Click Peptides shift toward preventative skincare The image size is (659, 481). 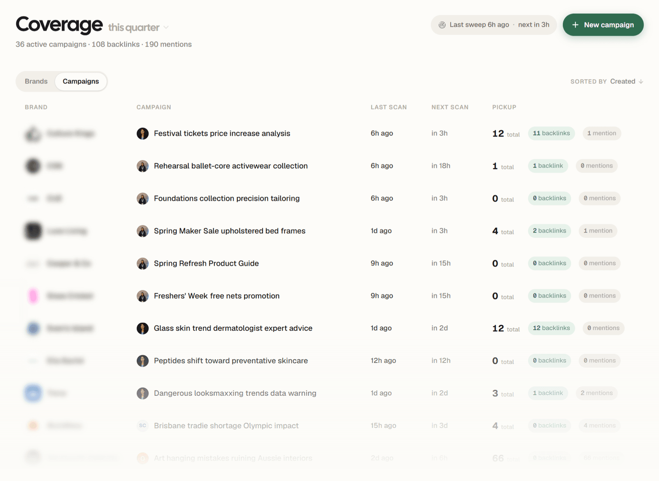click(231, 361)
